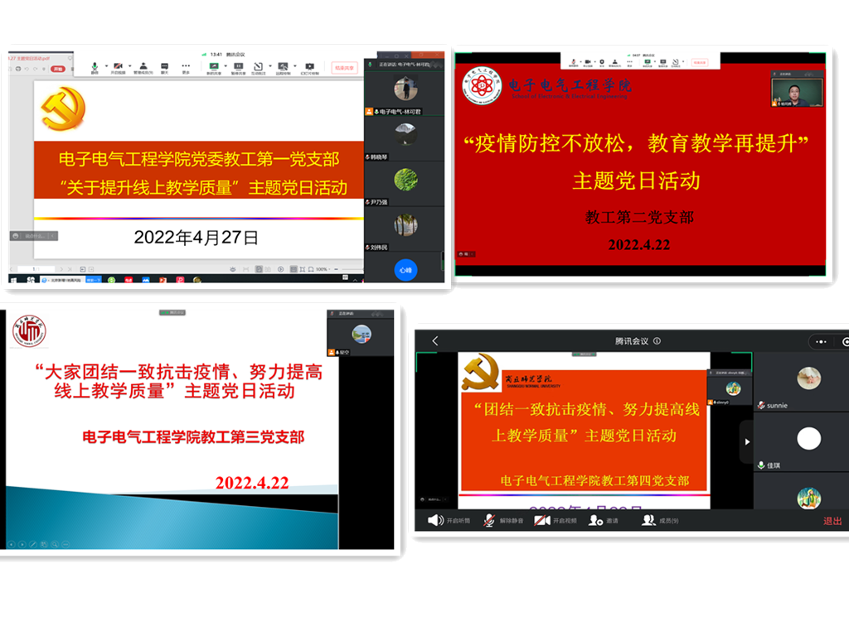
Task: Open the 邀请 invite icon
Action: [x=595, y=520]
